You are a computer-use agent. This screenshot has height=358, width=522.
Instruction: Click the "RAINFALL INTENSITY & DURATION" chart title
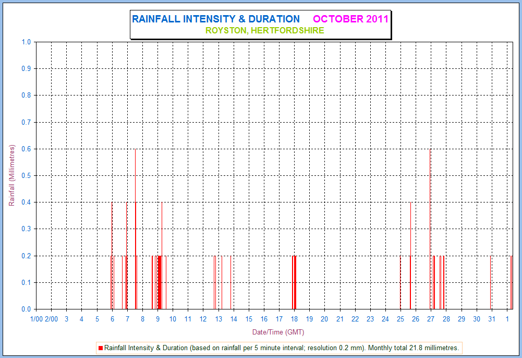(x=216, y=19)
